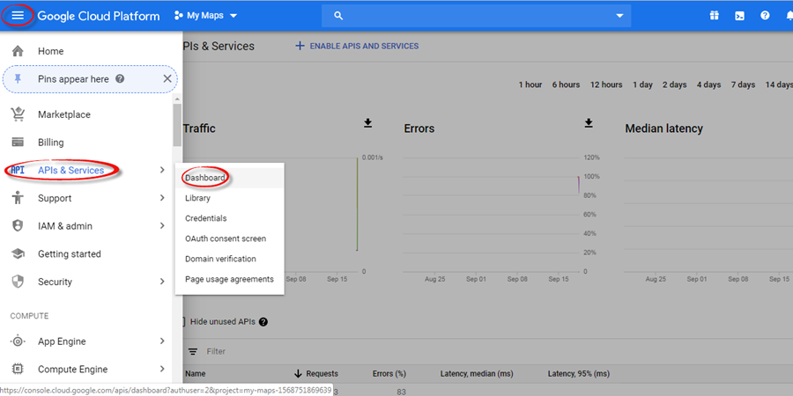Focus the top search input field

pyautogui.click(x=476, y=16)
